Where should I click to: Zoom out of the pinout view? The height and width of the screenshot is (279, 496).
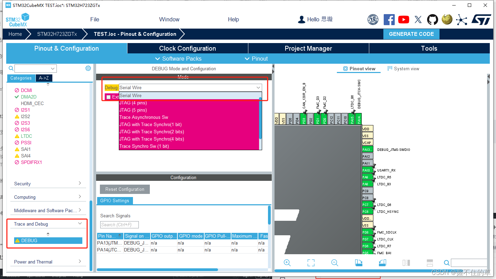[334, 263]
